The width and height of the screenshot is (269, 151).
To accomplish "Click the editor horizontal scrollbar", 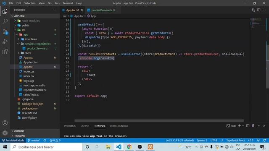I will (159, 120).
